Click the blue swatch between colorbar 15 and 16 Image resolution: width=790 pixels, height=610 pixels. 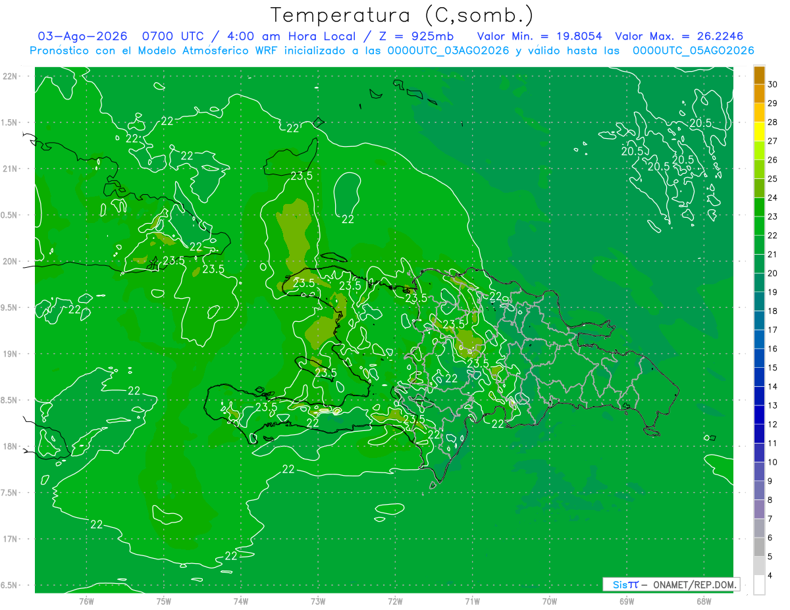coord(759,358)
